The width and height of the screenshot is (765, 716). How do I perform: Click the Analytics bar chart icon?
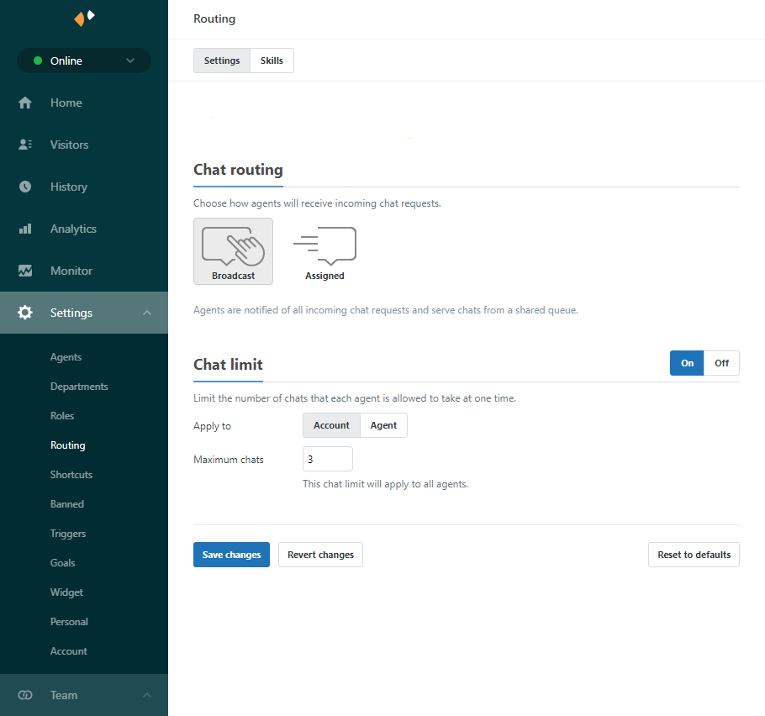point(25,229)
